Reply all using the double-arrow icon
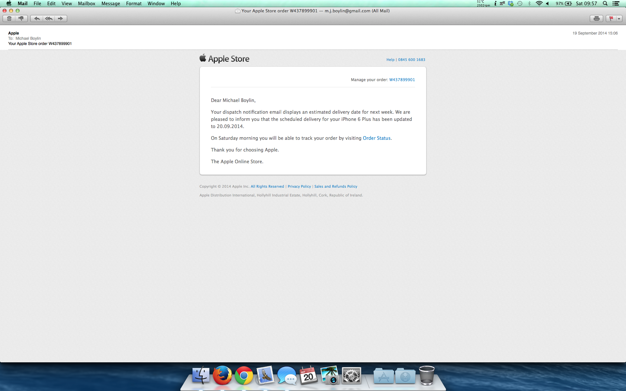This screenshot has height=391, width=626. tap(49, 19)
